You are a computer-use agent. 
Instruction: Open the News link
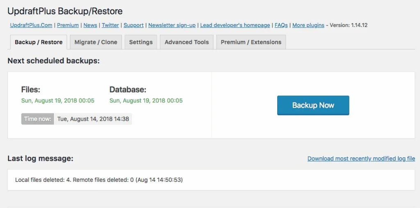tap(90, 25)
